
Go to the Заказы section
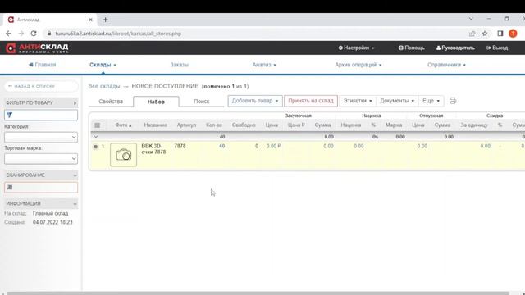click(180, 65)
